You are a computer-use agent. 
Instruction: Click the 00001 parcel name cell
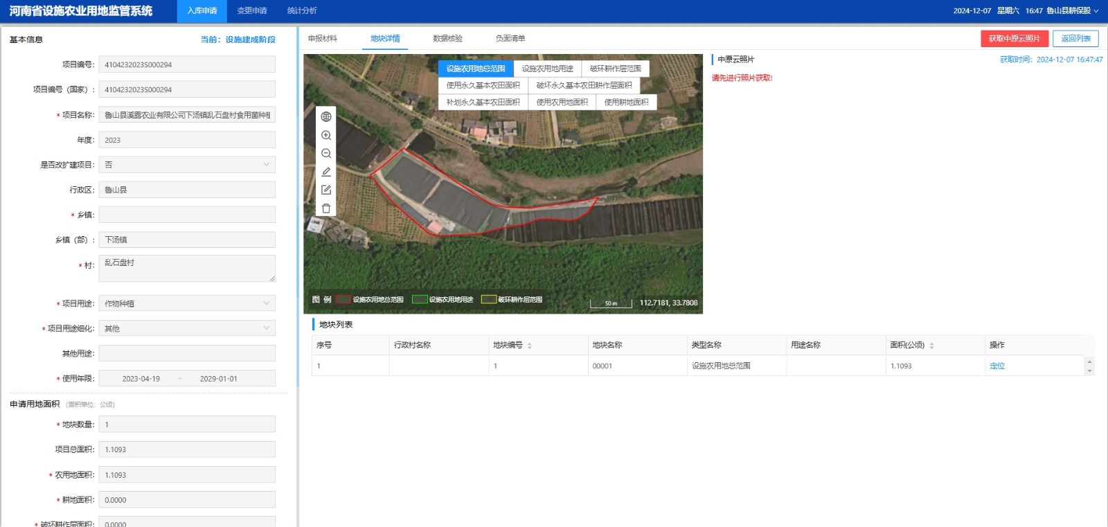coord(637,366)
